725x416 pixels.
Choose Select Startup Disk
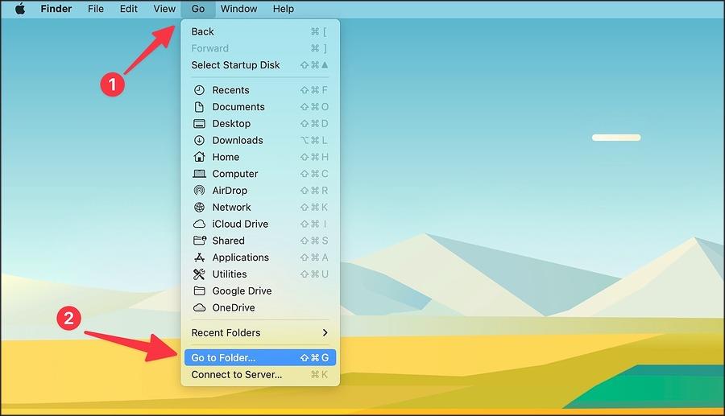tap(260, 64)
